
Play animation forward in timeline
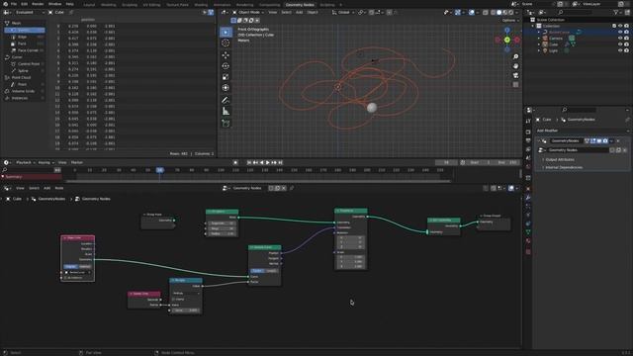(x=268, y=162)
